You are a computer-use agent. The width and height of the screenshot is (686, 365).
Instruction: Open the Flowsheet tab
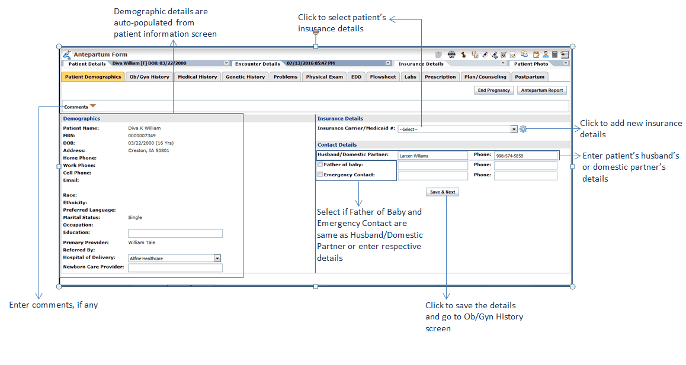[383, 77]
